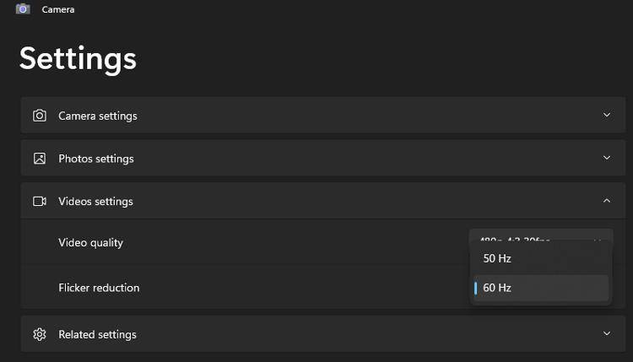Click the Video quality label text
The height and width of the screenshot is (362, 633).
click(90, 243)
